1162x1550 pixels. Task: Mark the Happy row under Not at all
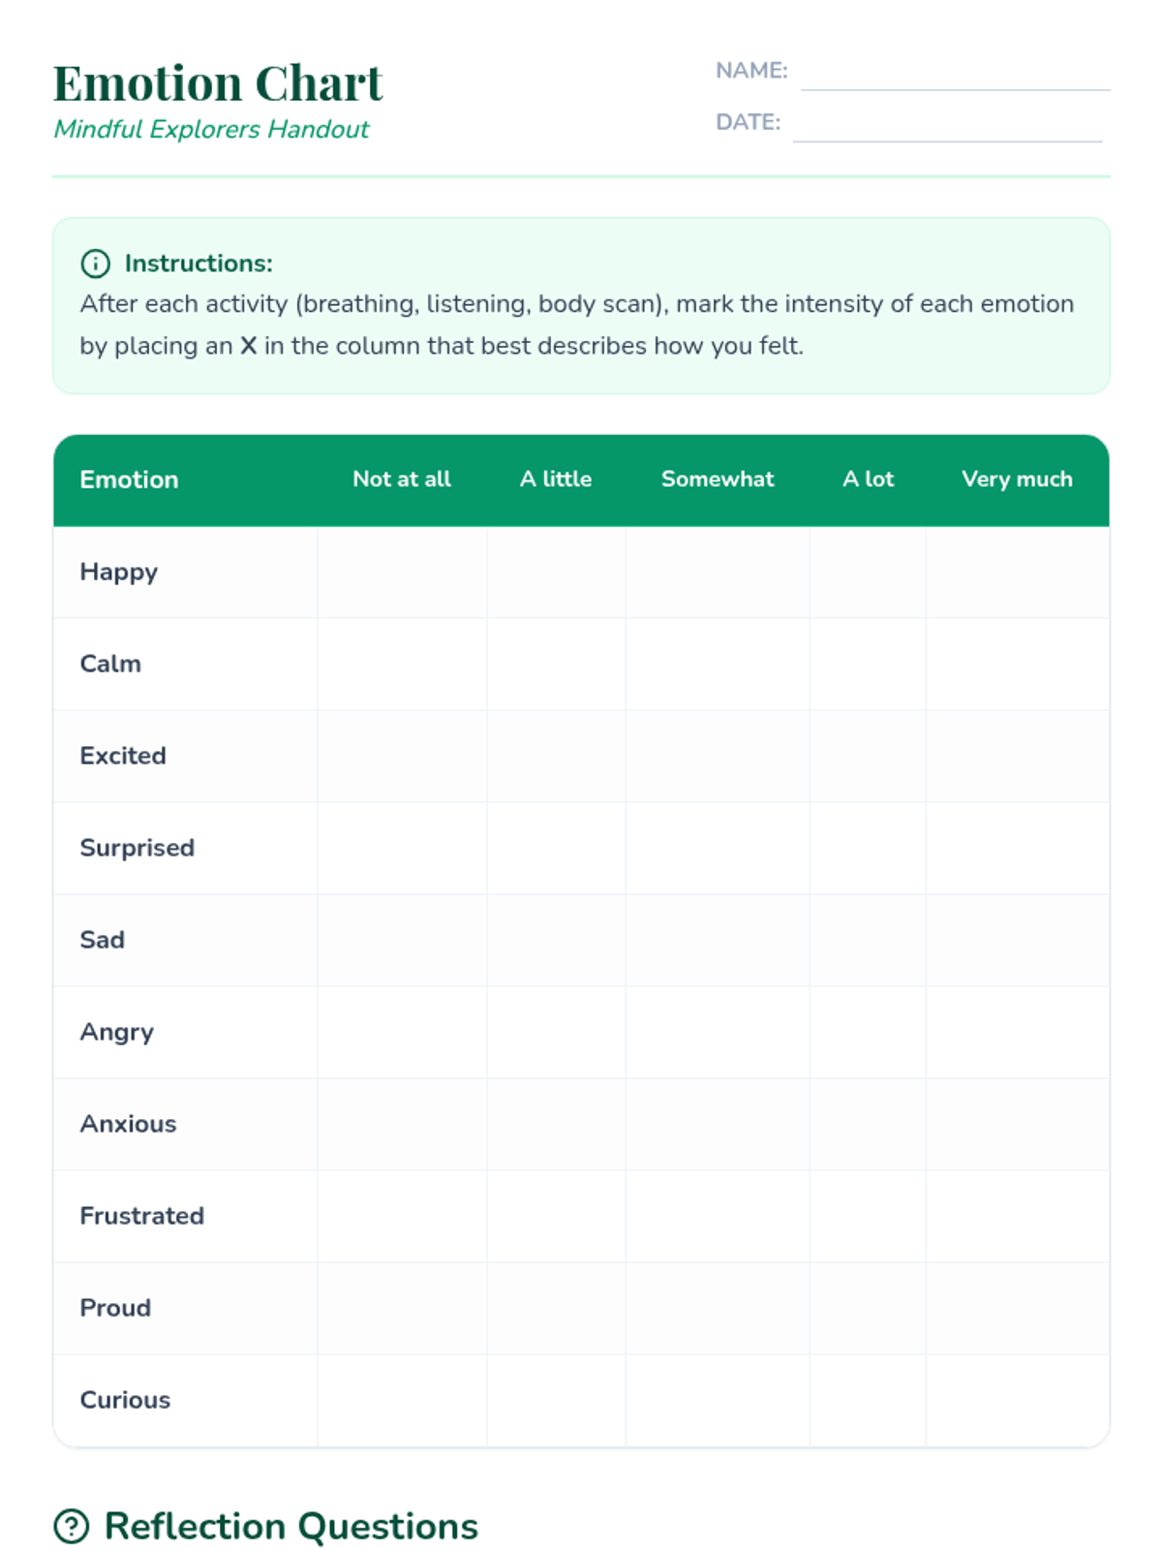point(402,573)
